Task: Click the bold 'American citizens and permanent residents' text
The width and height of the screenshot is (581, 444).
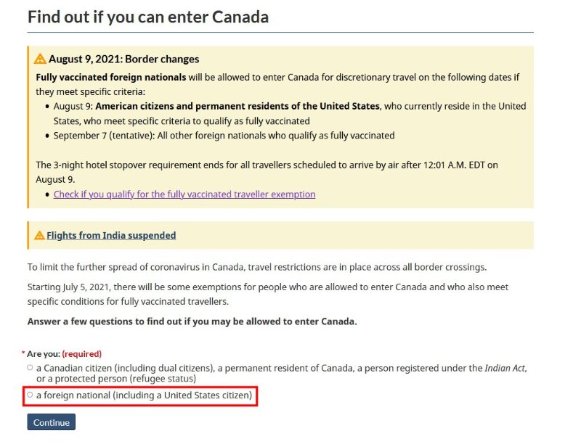Action: pyautogui.click(x=237, y=106)
